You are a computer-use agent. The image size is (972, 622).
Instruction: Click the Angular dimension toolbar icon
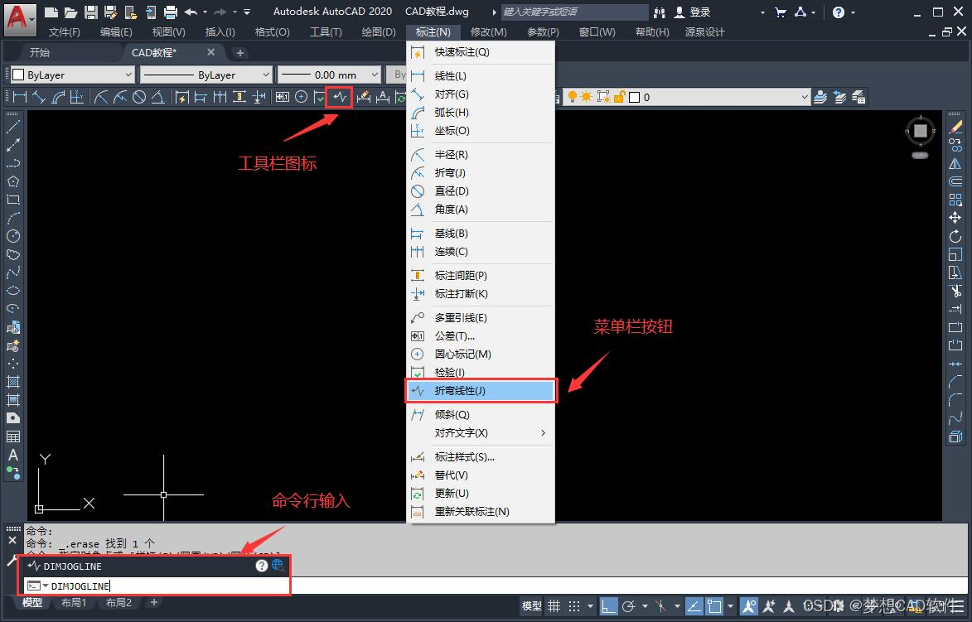[158, 97]
